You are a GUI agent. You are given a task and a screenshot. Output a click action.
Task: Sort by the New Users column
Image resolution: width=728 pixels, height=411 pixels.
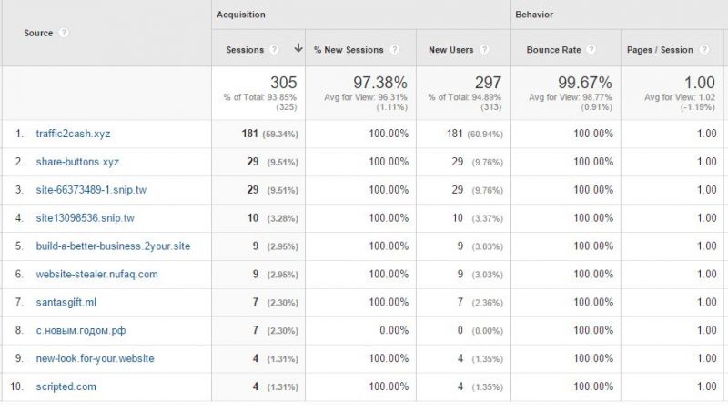[x=450, y=50]
